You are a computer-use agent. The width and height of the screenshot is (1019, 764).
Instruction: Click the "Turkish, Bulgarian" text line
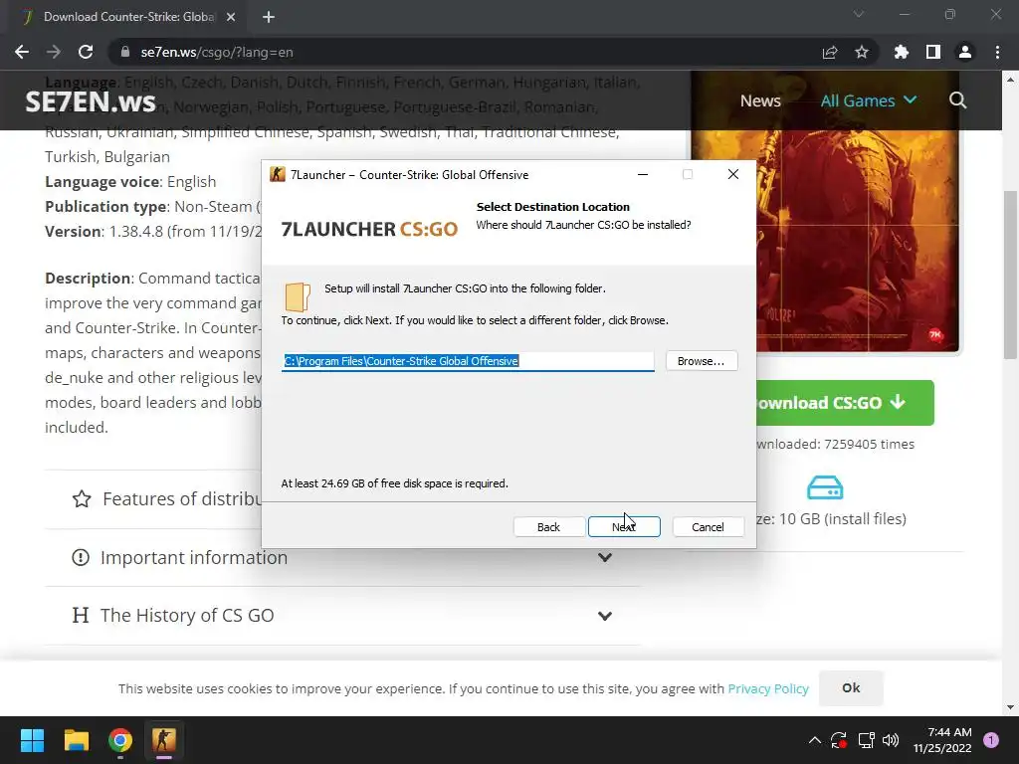(107, 157)
